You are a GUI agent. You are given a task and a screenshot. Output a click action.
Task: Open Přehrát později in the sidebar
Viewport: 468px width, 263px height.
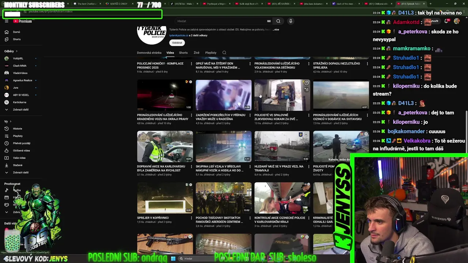coord(21,143)
